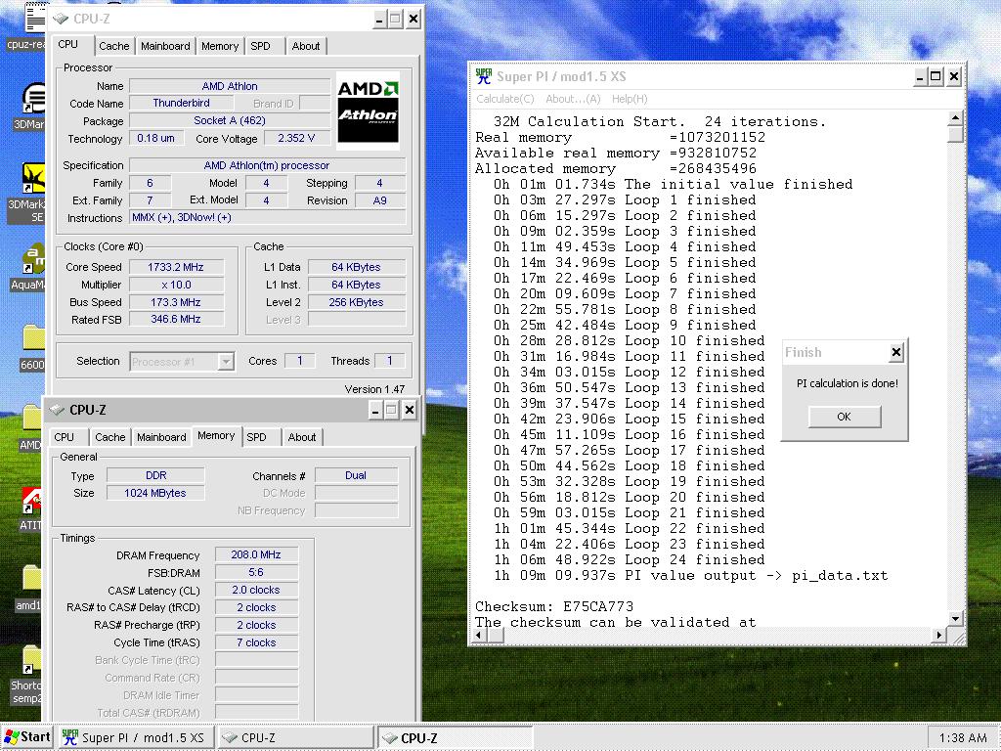This screenshot has height=751, width=1001.
Task: Launch the ATI tool desktop shortcut
Action: (32, 501)
